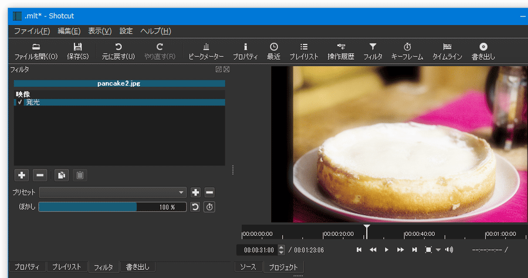Open a file with ファイルを開く button
Screen dimensions: 528x278
pyautogui.click(x=36, y=52)
